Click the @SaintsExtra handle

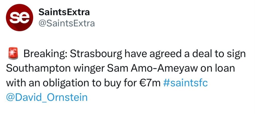click(x=67, y=24)
